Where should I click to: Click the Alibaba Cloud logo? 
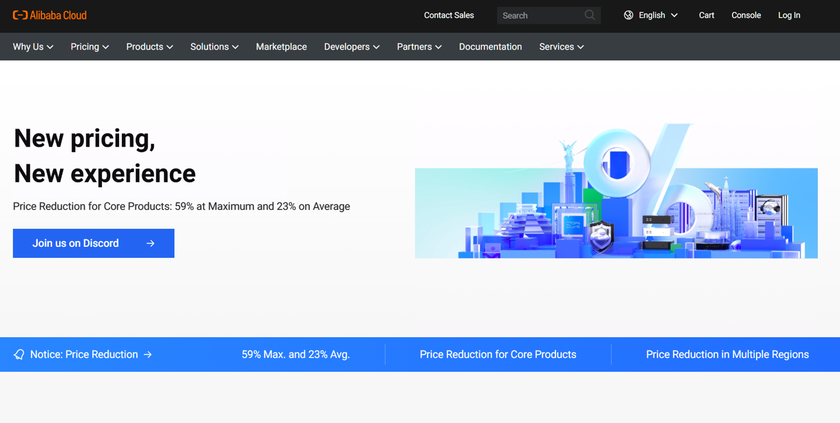coord(50,15)
